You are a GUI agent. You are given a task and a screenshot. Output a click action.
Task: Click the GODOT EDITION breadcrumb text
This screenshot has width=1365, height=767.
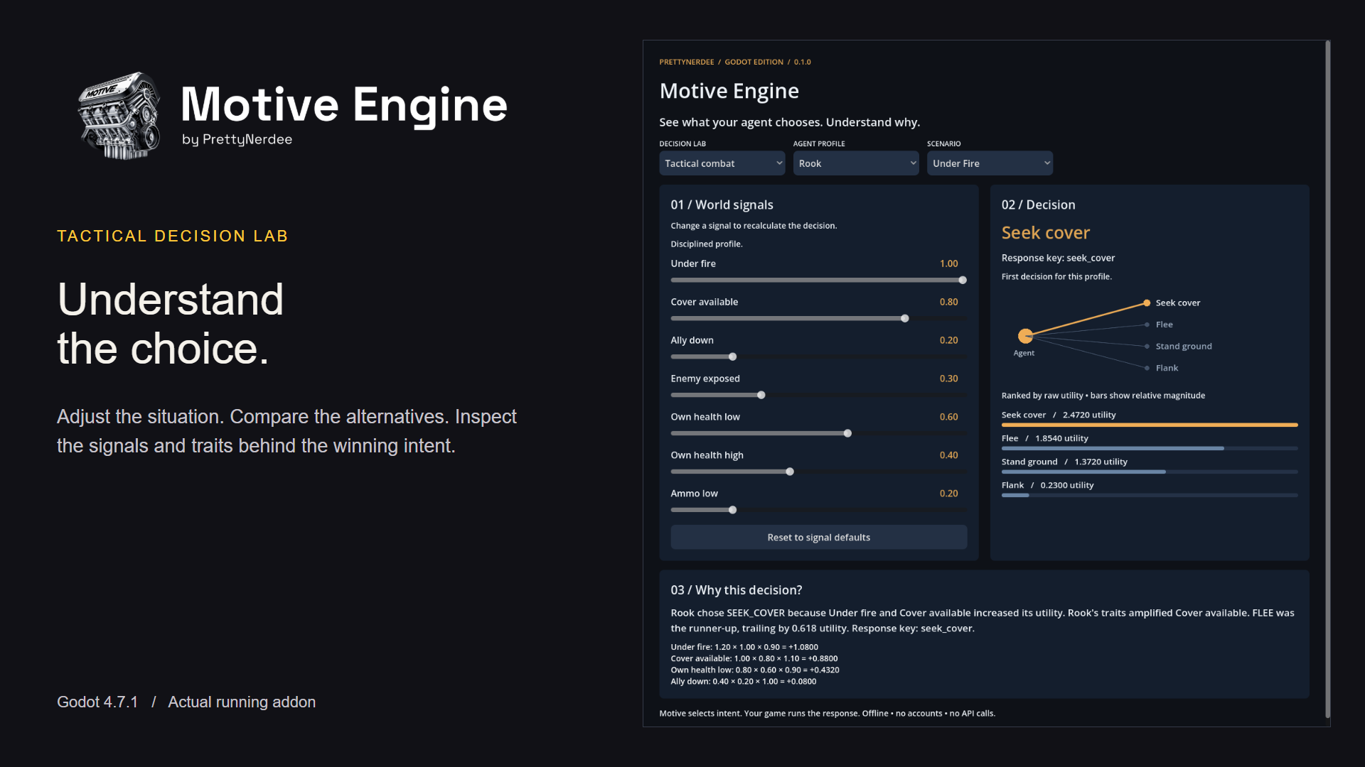pos(754,62)
